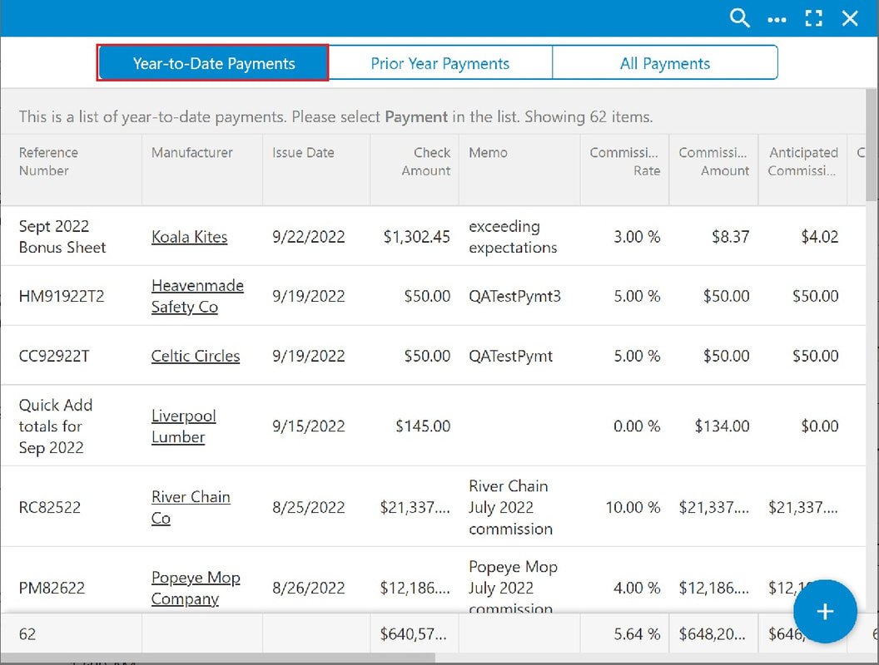Switch to the Prior Year Payments tab

440,63
